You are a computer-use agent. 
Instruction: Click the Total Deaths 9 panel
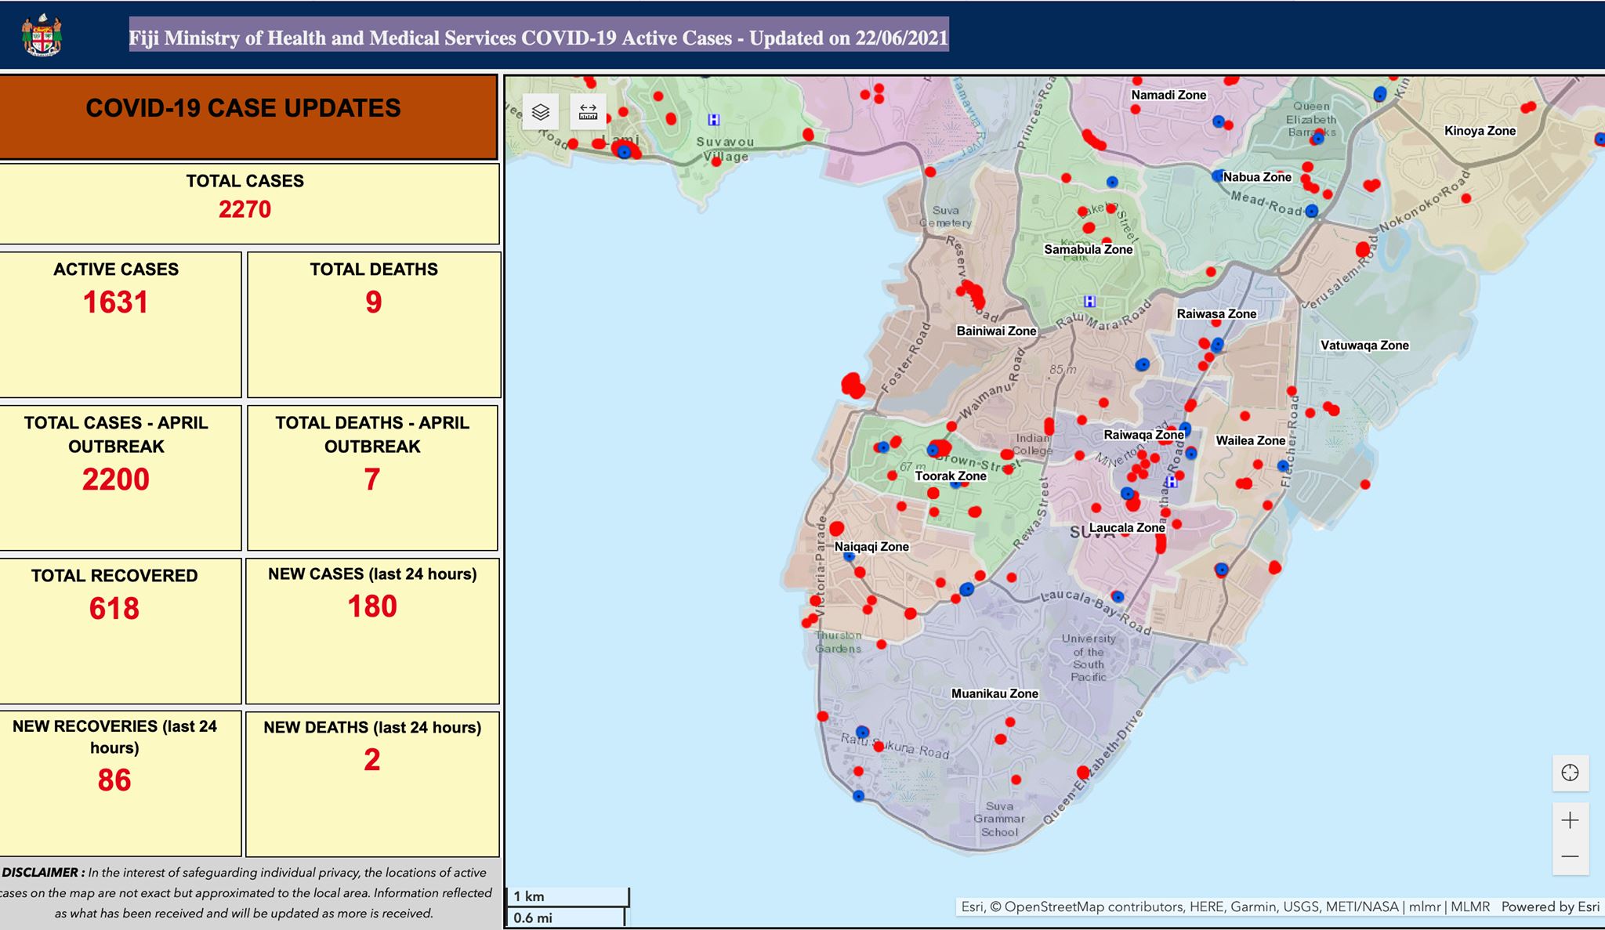[x=374, y=324]
